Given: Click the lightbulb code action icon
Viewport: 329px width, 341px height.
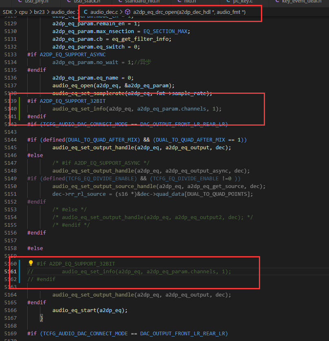Looking at the screenshot, I should pos(31,263).
